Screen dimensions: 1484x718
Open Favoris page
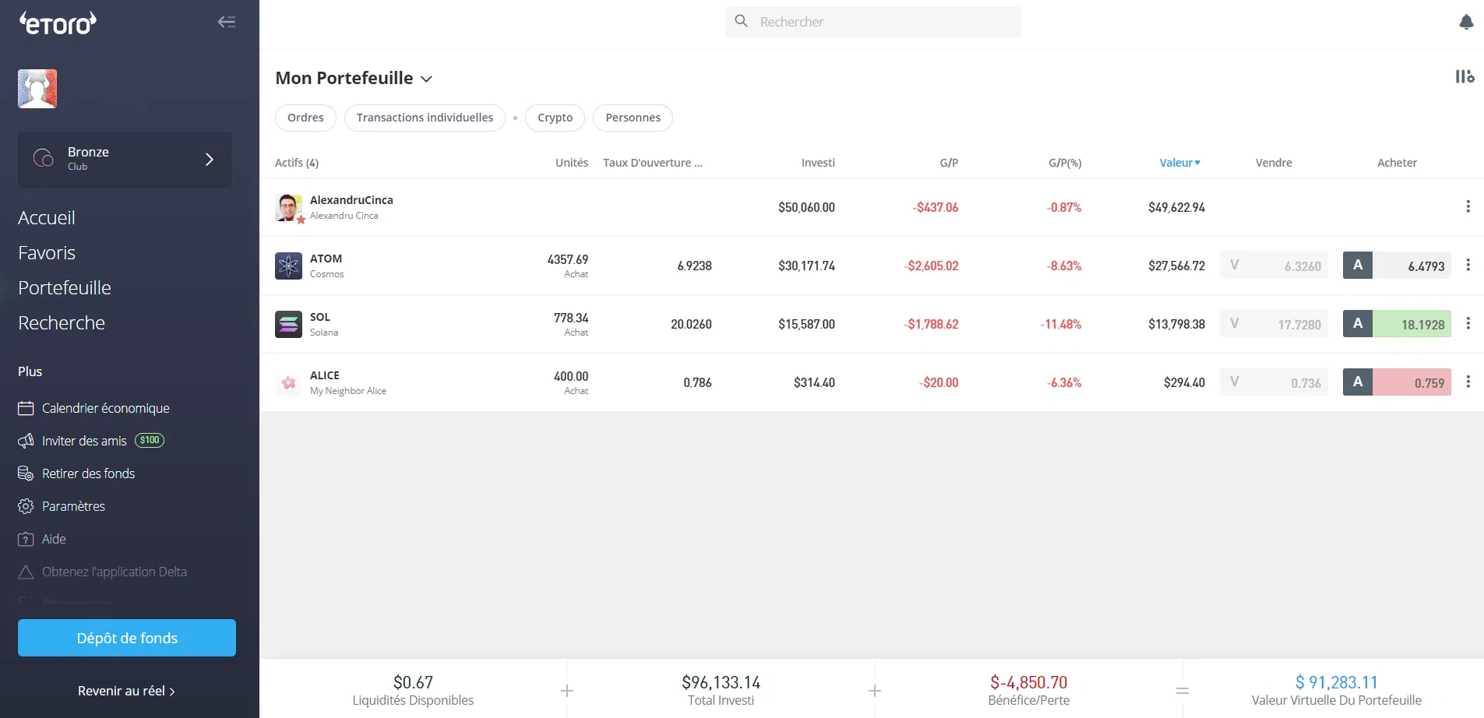coord(47,253)
